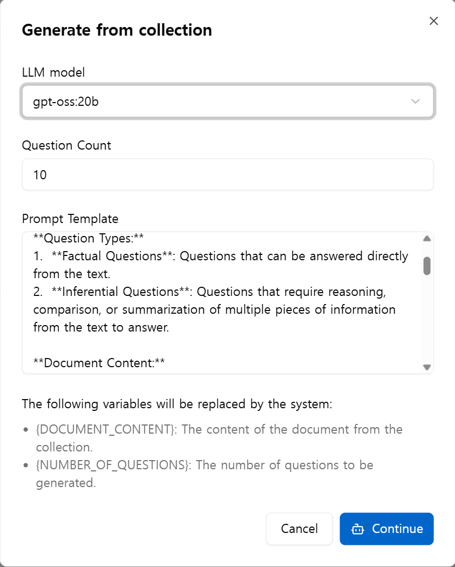The width and height of the screenshot is (455, 567).
Task: Close the Generate from collection dialog
Action: [433, 21]
